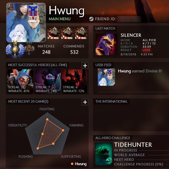Select Templar Assassin card with 78% winrate
Image resolution: width=169 pixels, height=169 pixels.
click(48, 81)
